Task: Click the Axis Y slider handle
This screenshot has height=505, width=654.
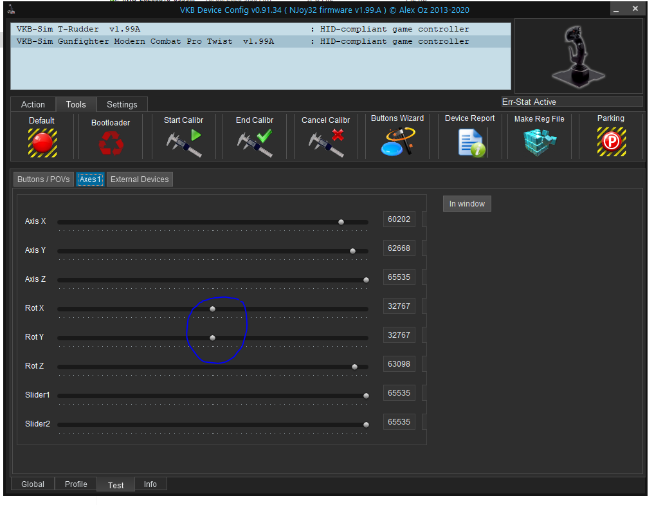Action: point(353,251)
